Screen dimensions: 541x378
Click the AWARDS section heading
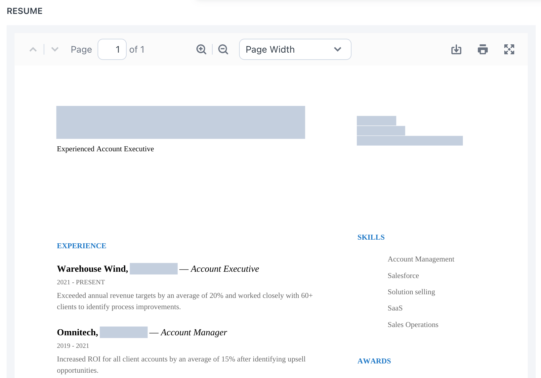[374, 361]
